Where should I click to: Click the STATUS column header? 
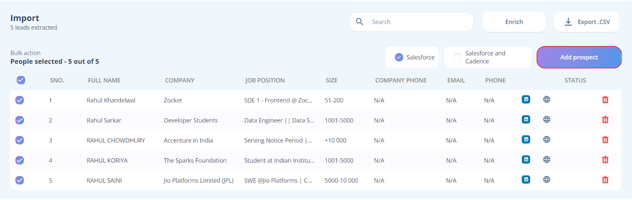(x=575, y=80)
